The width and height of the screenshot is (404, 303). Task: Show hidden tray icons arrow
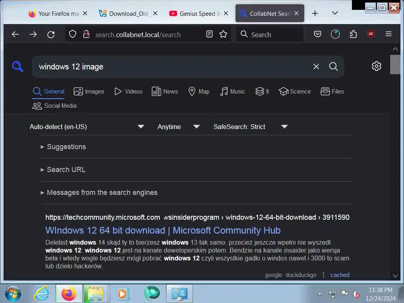click(x=320, y=294)
